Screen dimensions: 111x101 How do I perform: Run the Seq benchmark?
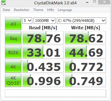[13, 38]
